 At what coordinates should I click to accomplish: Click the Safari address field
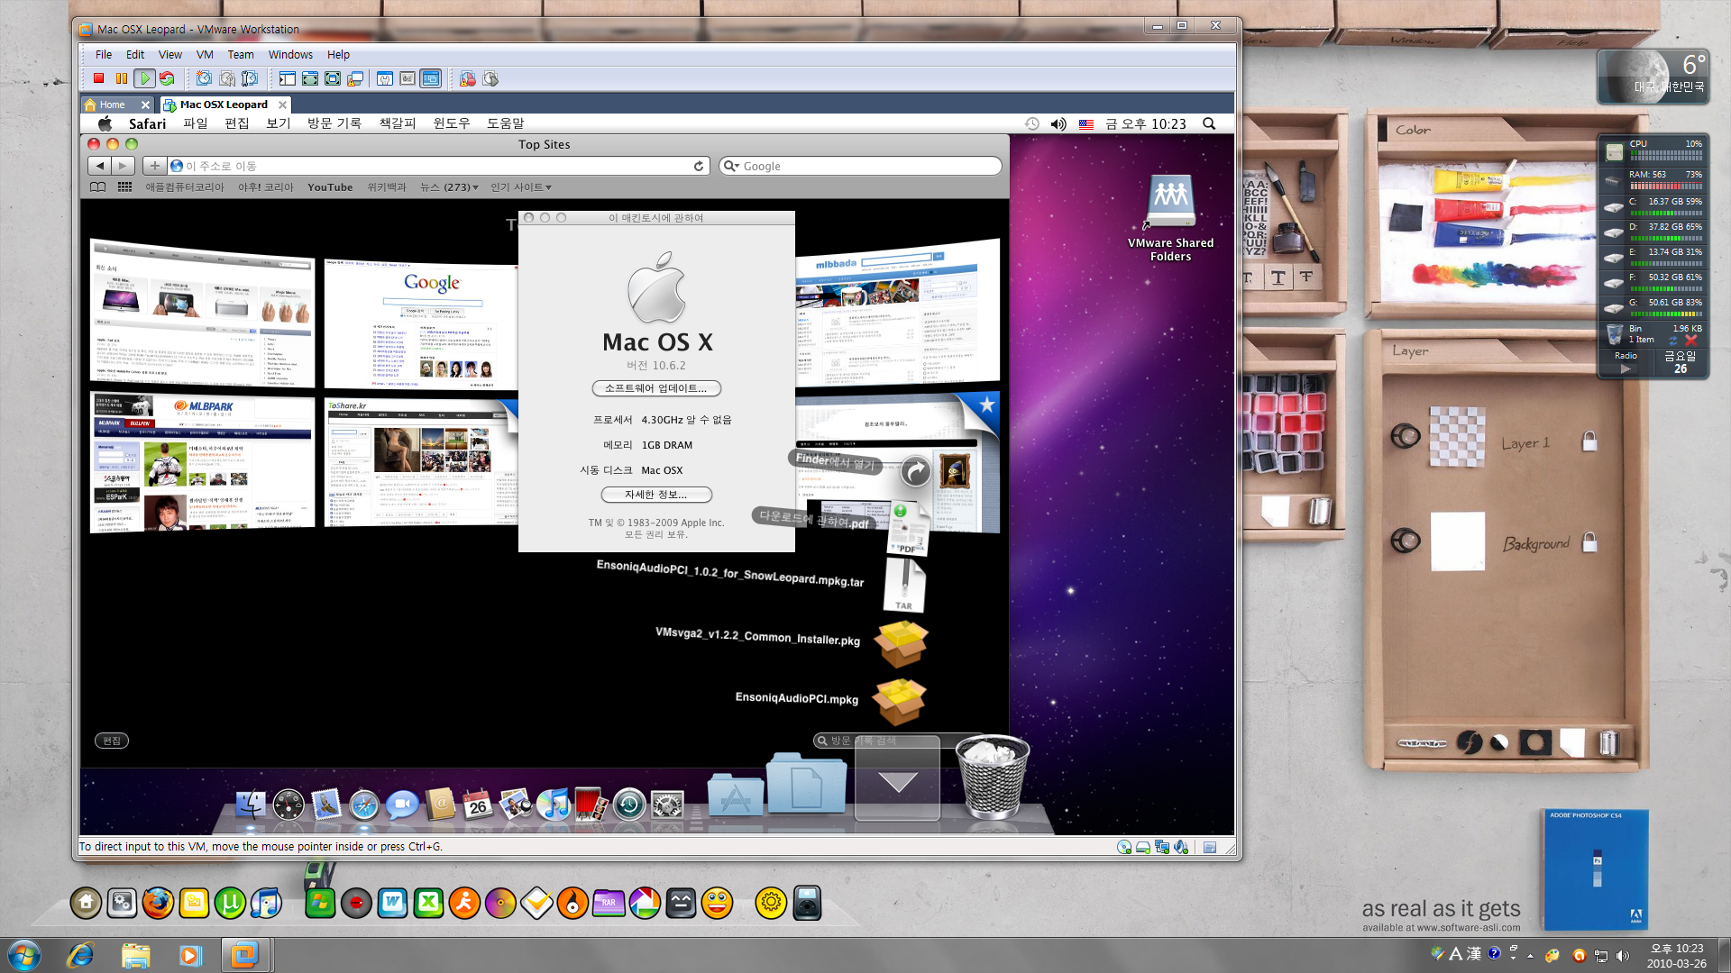tap(438, 166)
